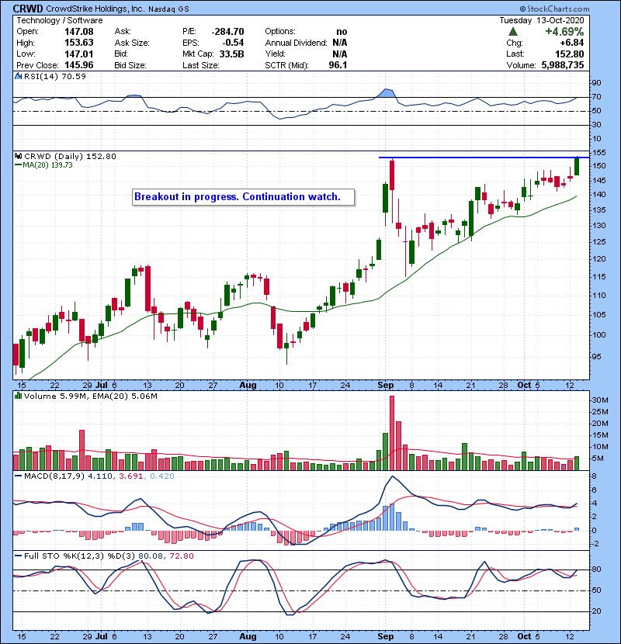The image size is (621, 644).
Task: Click the blue horizontal resistance line
Action: tap(466, 158)
